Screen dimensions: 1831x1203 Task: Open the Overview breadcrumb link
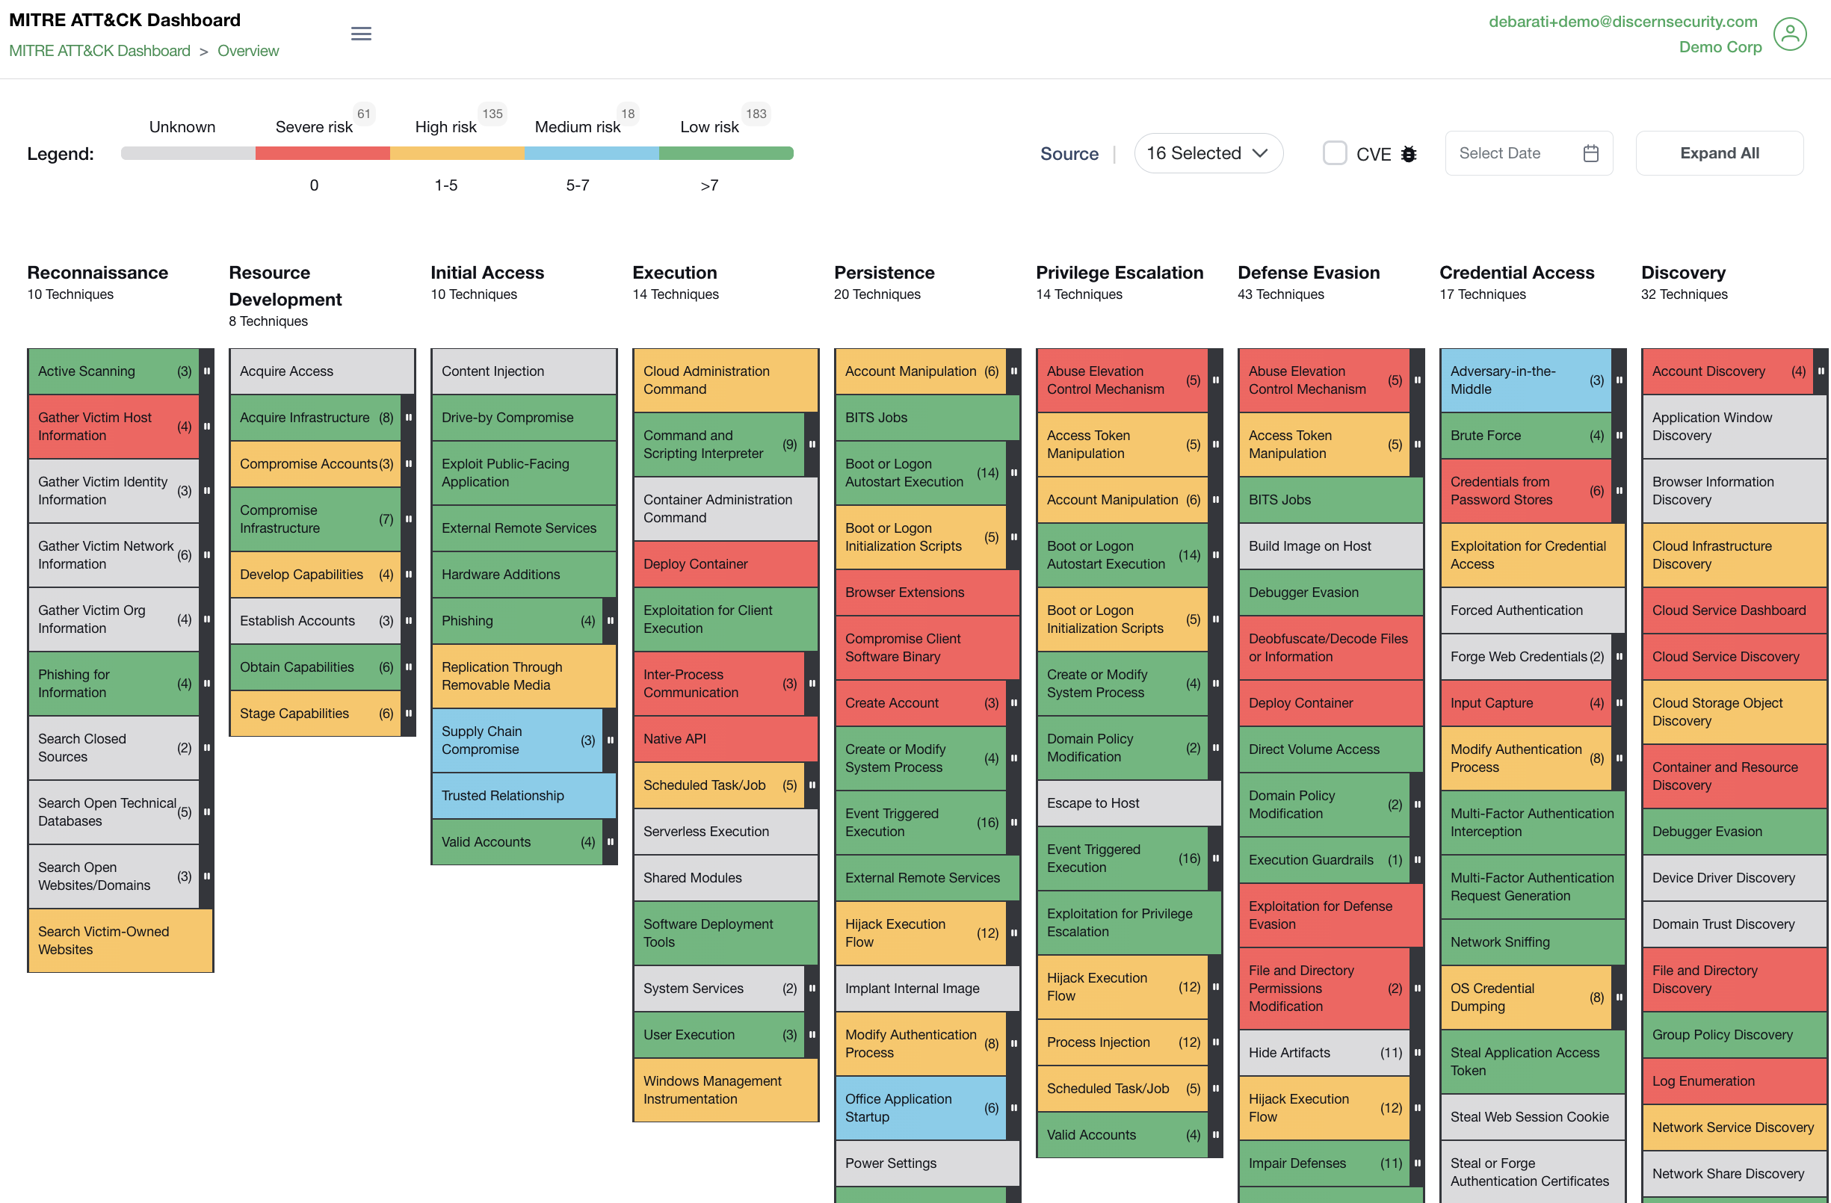(x=247, y=51)
